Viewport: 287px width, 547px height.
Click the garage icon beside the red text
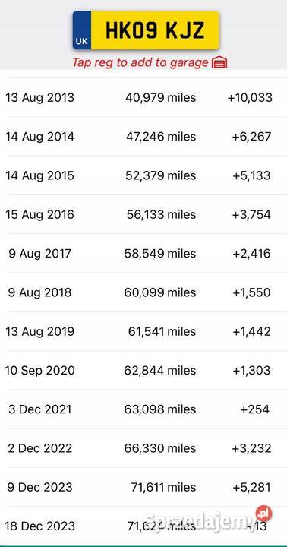click(x=219, y=63)
